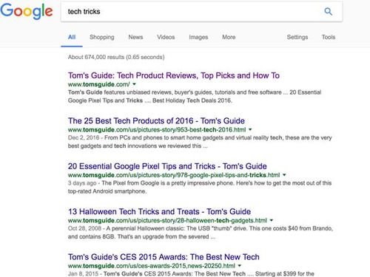Screen dimensions: 370x277
Task: Open 13 Halloween Tech Tricks and Treats result
Action: [159, 211]
